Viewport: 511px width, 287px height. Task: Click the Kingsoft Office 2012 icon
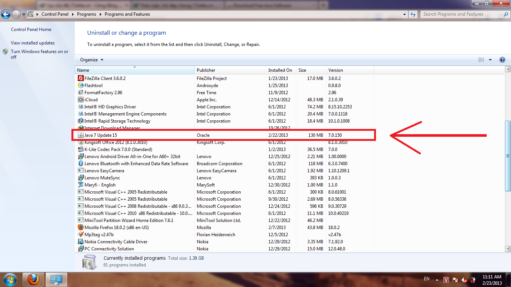80,142
